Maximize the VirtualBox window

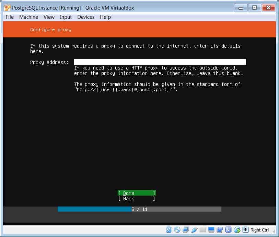click(x=254, y=8)
